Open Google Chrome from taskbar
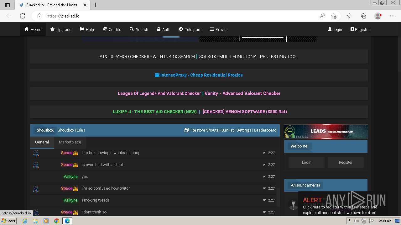 56,221
